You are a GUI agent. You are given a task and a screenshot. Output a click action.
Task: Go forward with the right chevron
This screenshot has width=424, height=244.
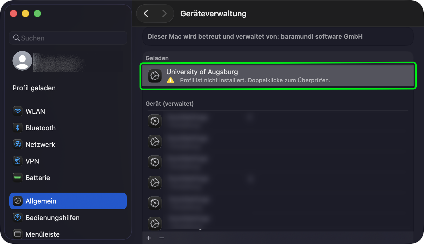point(164,13)
